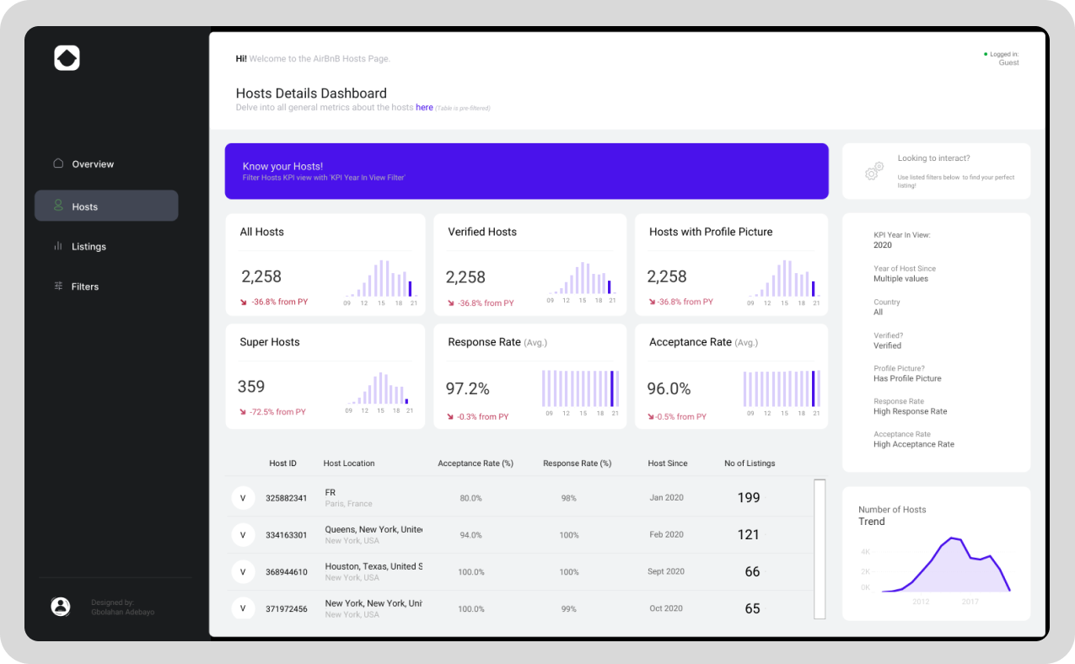Select the Hosts menu item

coord(106,206)
